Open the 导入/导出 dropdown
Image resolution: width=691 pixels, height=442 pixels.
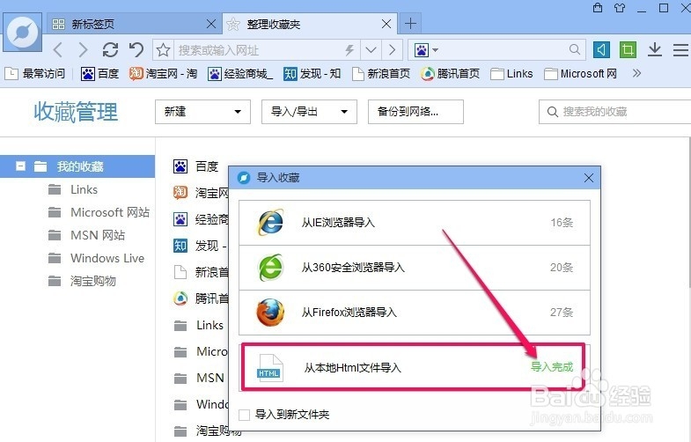(x=309, y=112)
